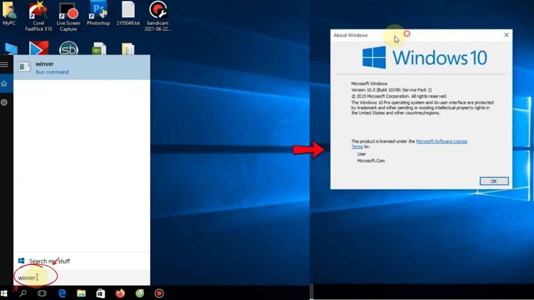Select the Home icon in search sidebar
This screenshot has width=534, height=300.
(x=4, y=84)
